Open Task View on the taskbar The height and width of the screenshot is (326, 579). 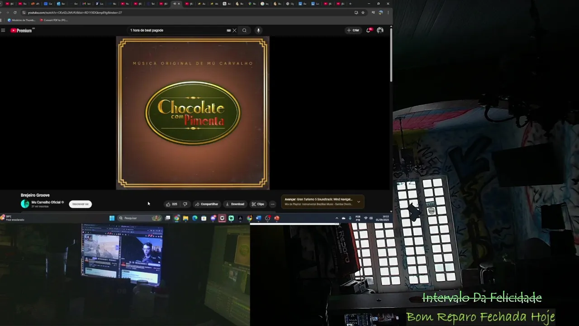[x=168, y=218]
